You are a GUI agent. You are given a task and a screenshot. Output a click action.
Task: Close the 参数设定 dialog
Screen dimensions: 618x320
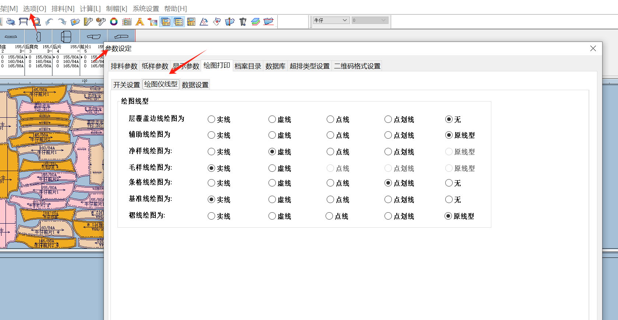point(593,49)
